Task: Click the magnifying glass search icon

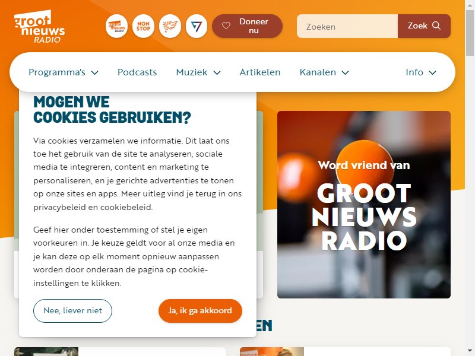Action: [x=436, y=26]
